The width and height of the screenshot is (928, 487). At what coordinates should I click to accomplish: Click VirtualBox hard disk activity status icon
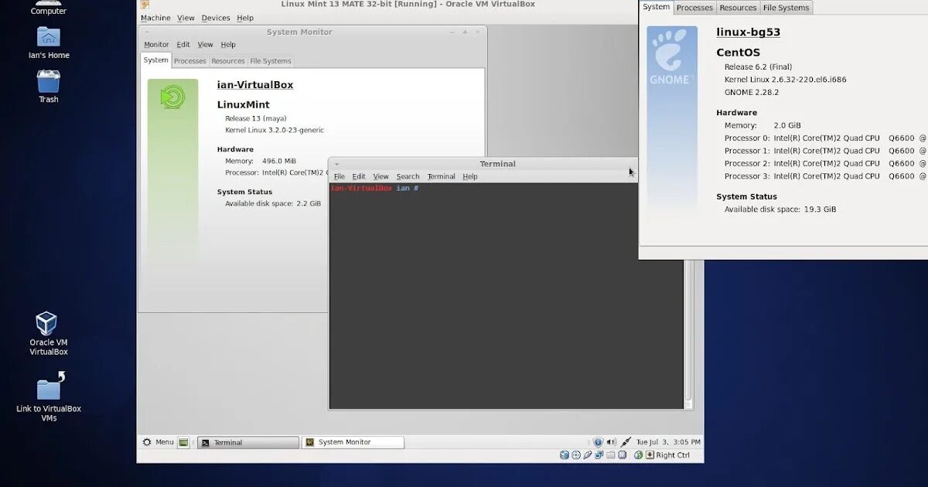pyautogui.click(x=565, y=455)
